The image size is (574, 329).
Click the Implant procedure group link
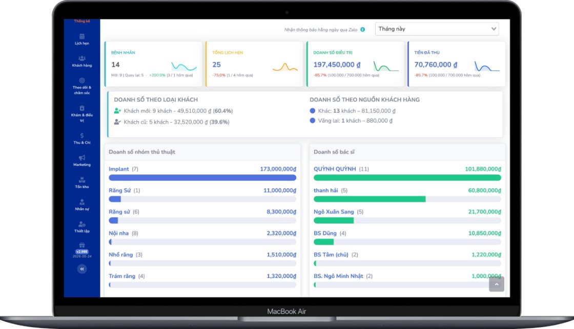(x=118, y=169)
